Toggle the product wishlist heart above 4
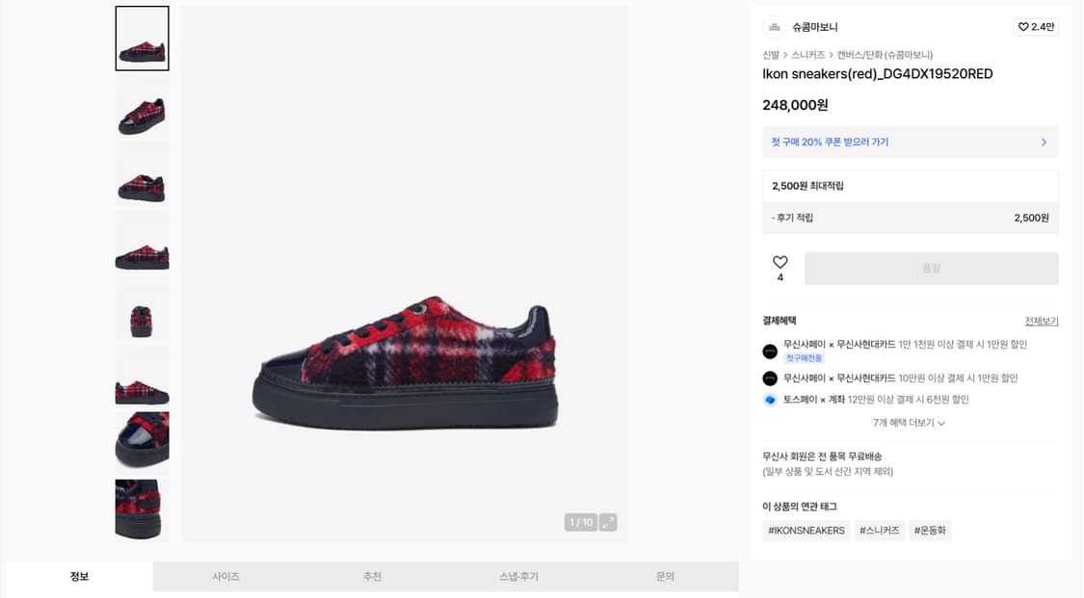Viewport: 1084px width, 598px height. (780, 262)
